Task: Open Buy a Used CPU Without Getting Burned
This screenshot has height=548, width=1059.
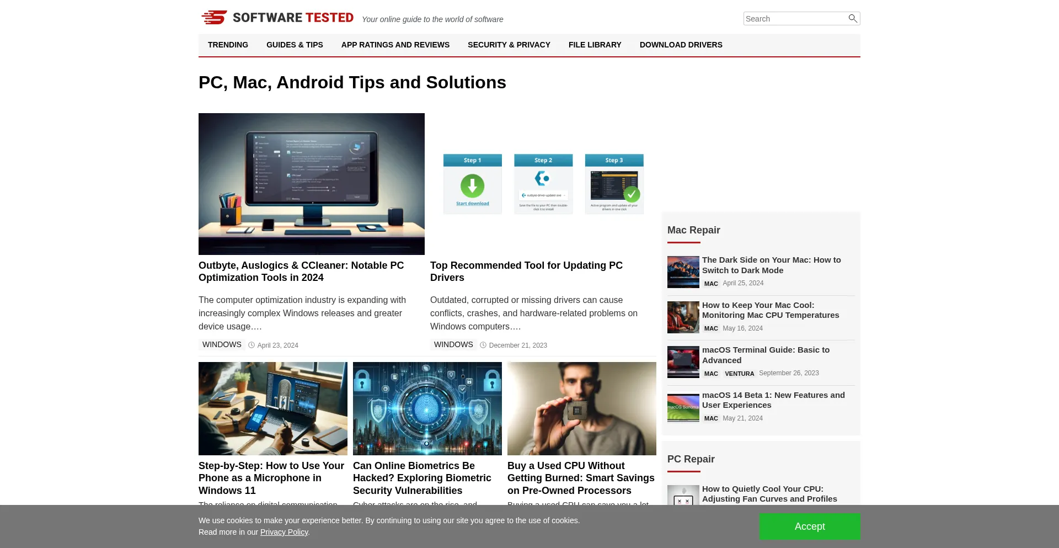Action: pyautogui.click(x=581, y=478)
